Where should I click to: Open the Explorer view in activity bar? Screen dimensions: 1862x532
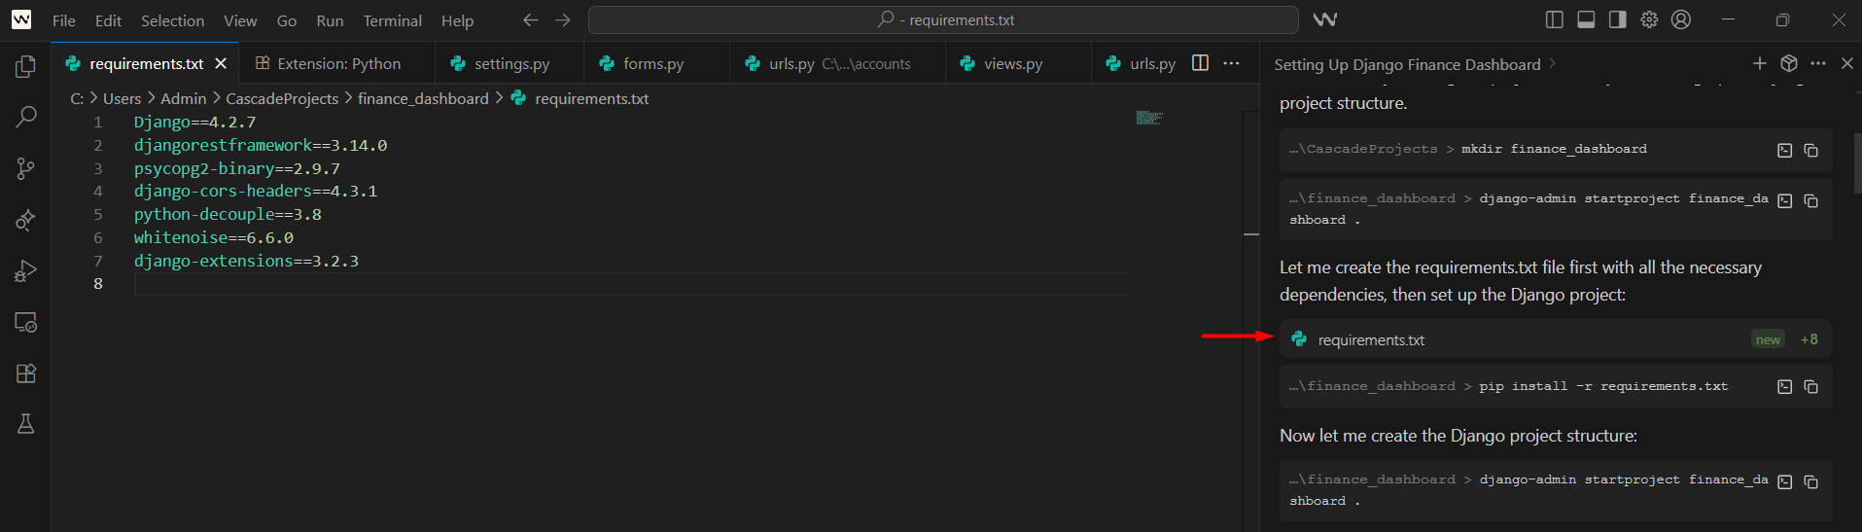pos(26,66)
